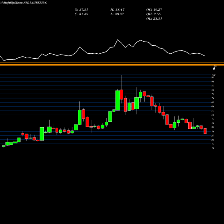The height and width of the screenshot is (224, 224).
Task: Click the open value O: 37.51
Action: click(x=81, y=10)
